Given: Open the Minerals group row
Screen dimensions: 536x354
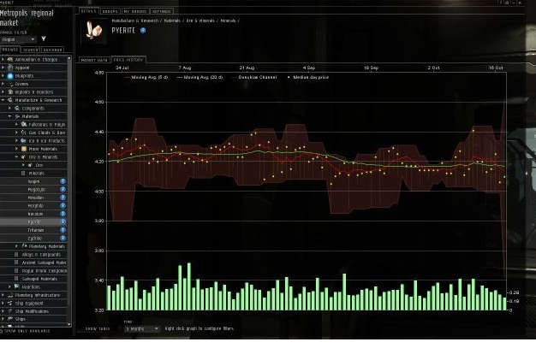Looking at the screenshot, I should click(x=33, y=173).
